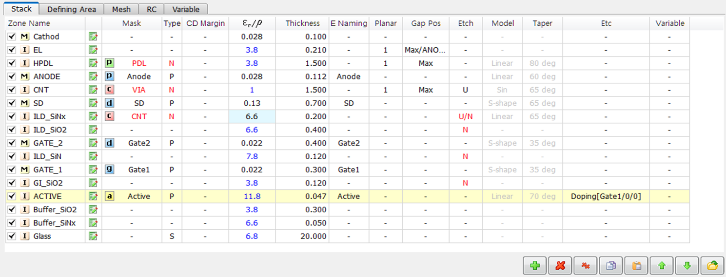The image size is (726, 277).
Task: Toggle the Glass layer checkbox
Action: click(x=12, y=236)
